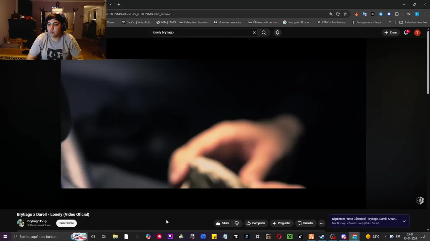Show hidden system tray icons chevron
430x241 pixels.
386,237
